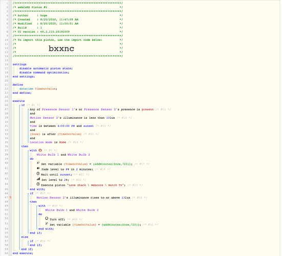Click the else keyword on line 56
The width and height of the screenshot is (282, 256).
click(25, 237)
